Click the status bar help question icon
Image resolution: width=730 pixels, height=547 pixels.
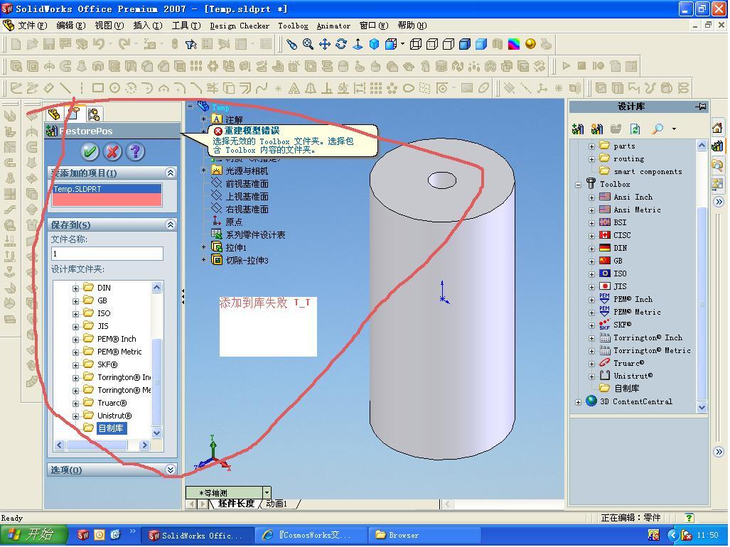[x=689, y=518]
